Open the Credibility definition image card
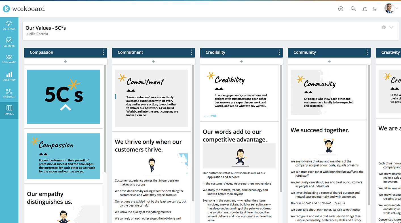The width and height of the screenshot is (401, 223). click(239, 93)
